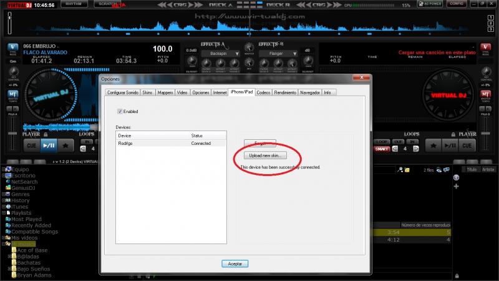Click the play/pause button on deck A

[x=49, y=145]
